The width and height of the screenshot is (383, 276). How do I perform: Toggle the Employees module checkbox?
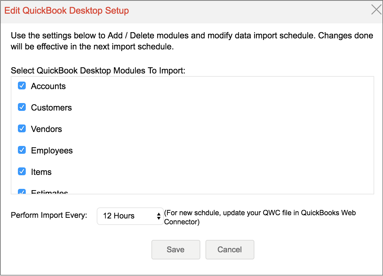pyautogui.click(x=22, y=150)
